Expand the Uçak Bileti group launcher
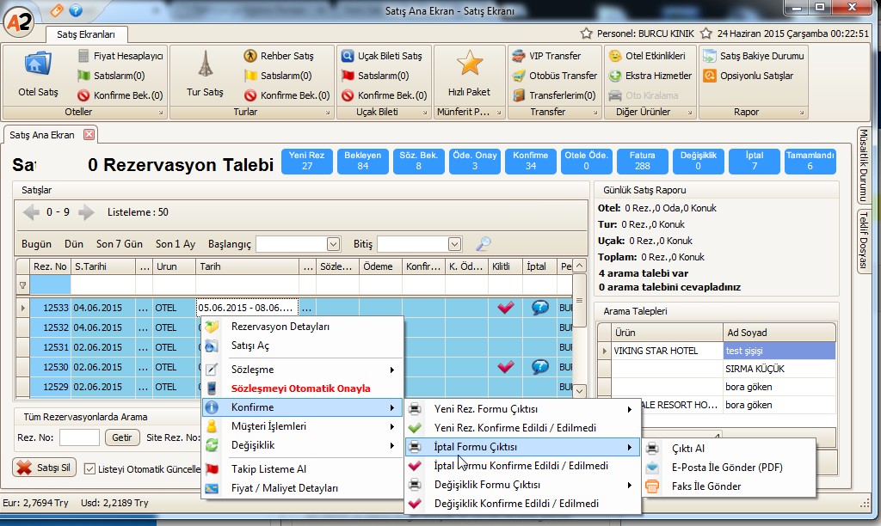The height and width of the screenshot is (526, 881). (425, 113)
